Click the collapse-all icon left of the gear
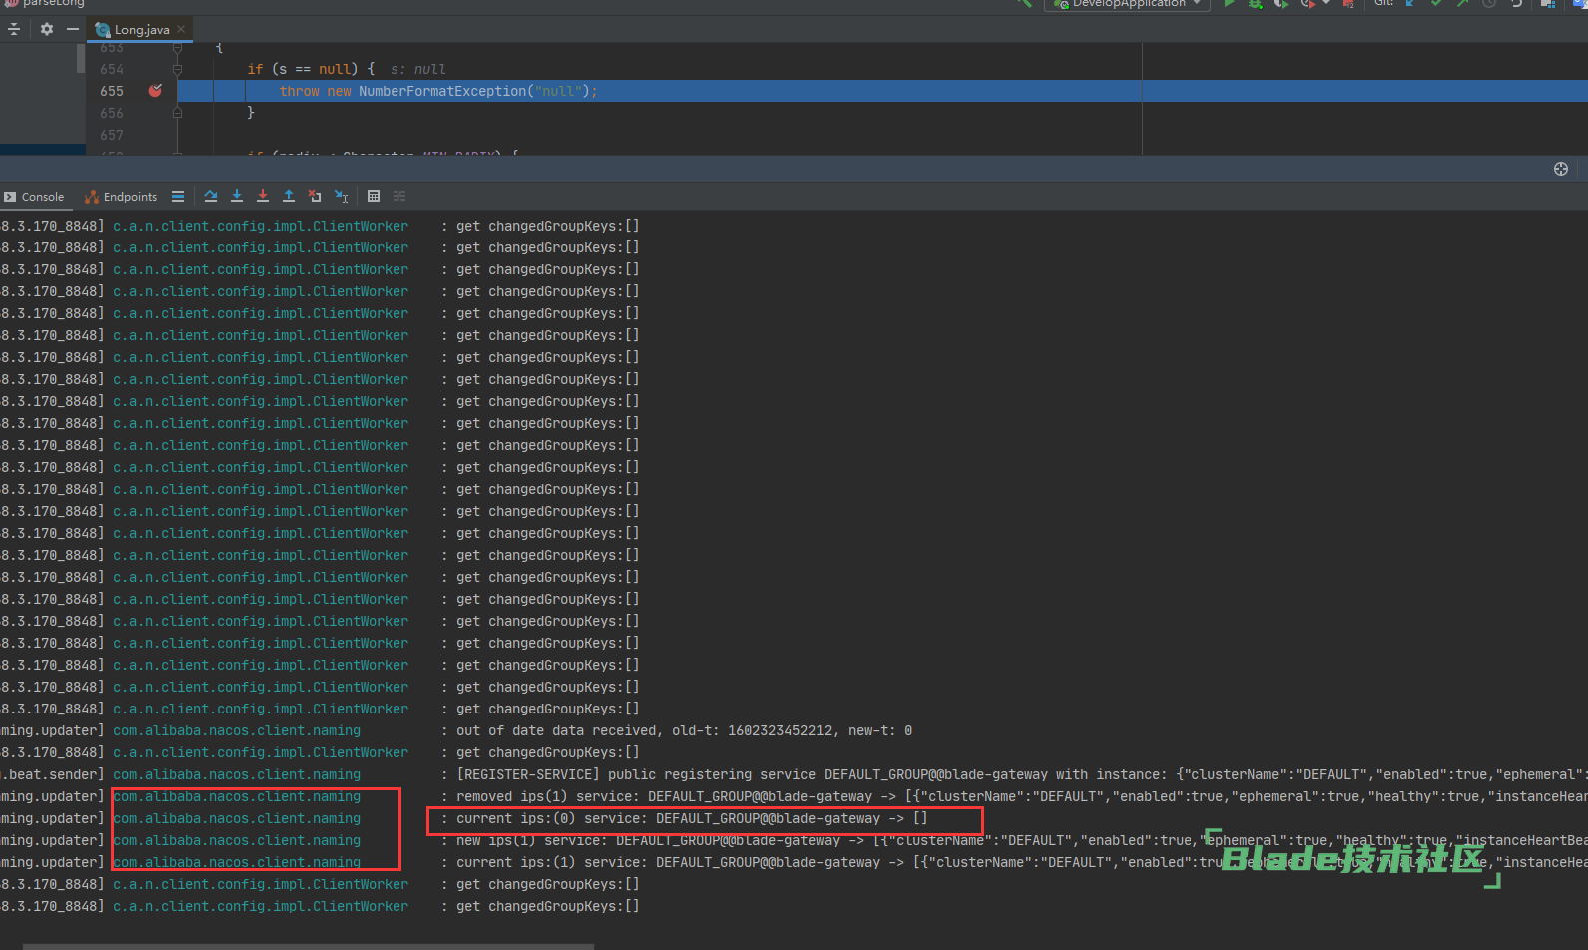 (14, 29)
